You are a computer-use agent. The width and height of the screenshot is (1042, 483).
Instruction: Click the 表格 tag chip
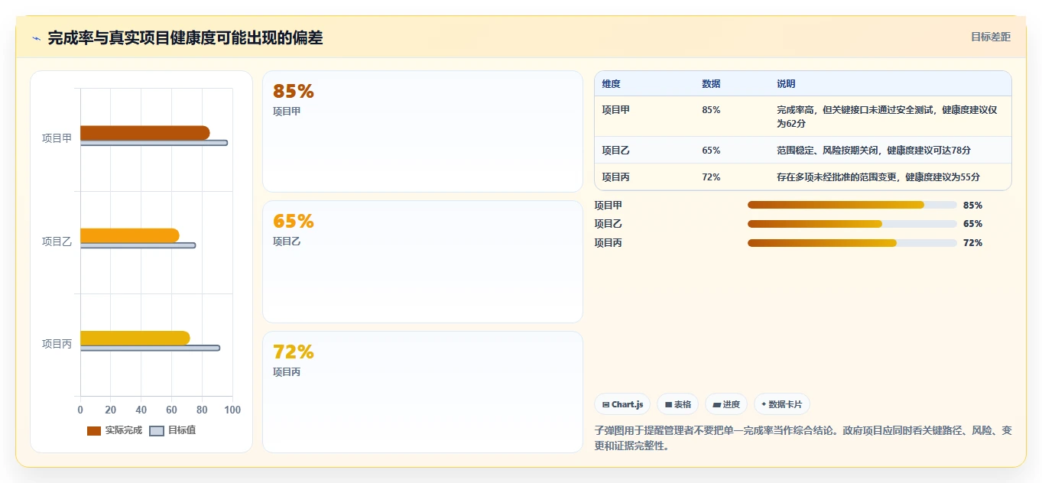point(678,404)
